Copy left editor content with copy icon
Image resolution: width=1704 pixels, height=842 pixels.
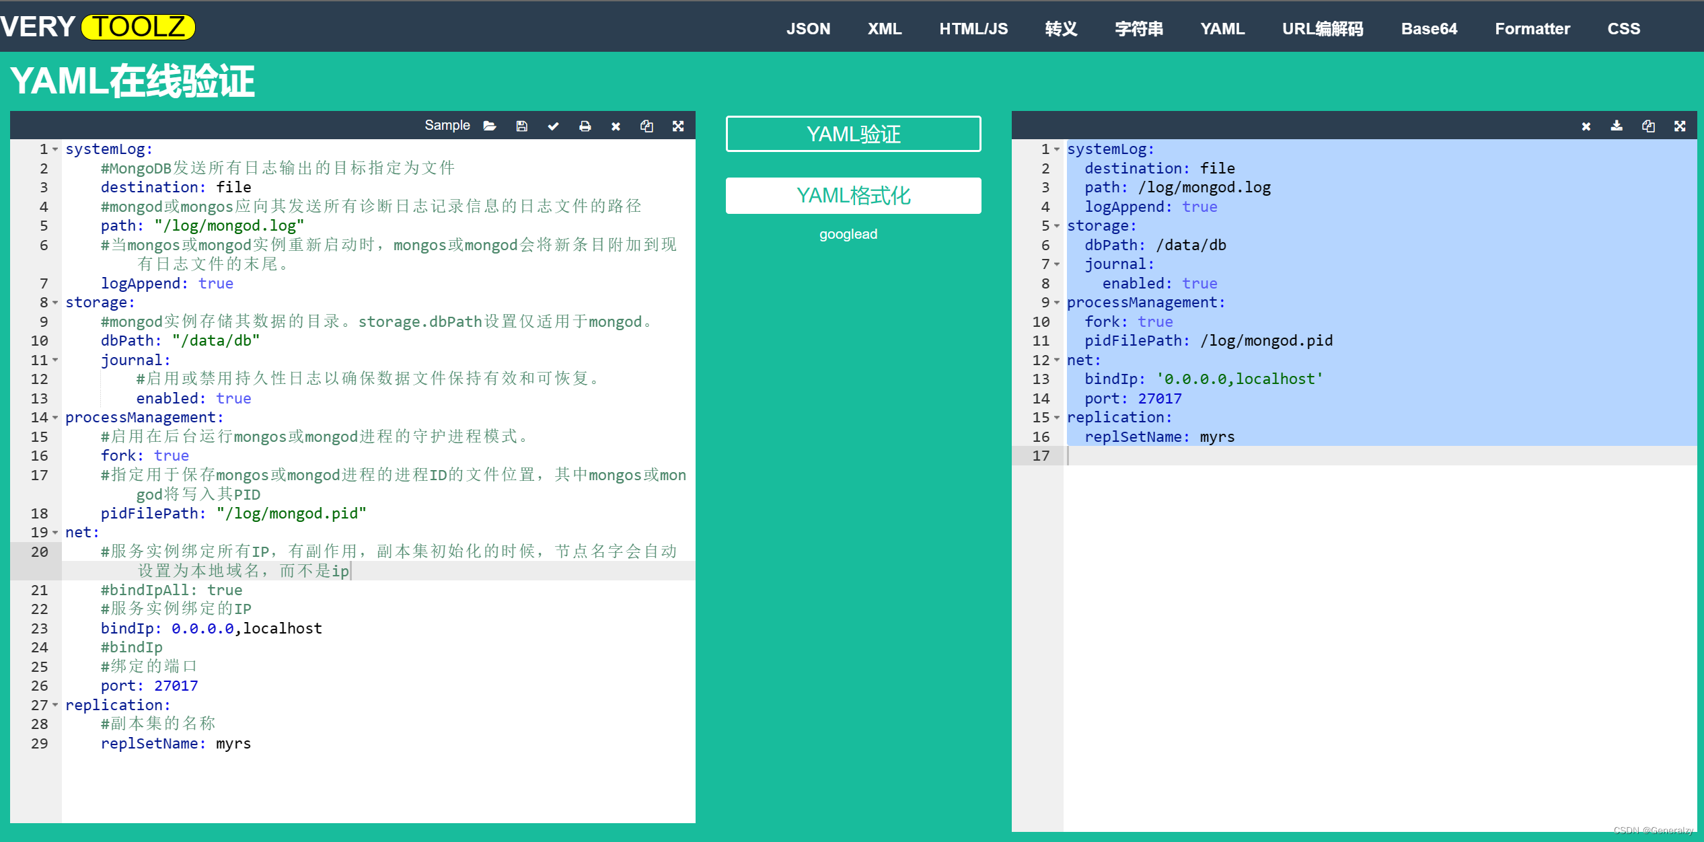tap(646, 126)
